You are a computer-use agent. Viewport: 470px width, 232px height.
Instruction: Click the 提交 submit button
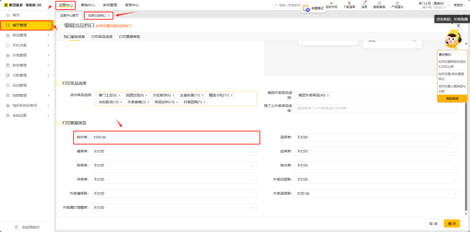point(452,223)
